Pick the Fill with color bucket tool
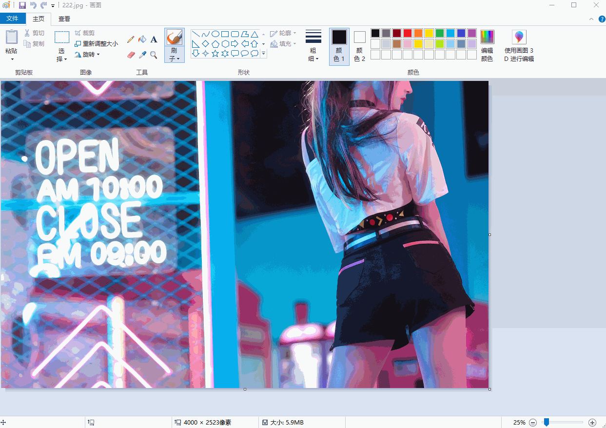Viewport: 606px width, 428px height. [x=142, y=39]
